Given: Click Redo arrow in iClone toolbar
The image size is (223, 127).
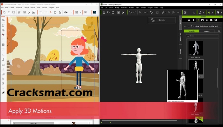Looking at the screenshot, I should pos(135,12).
